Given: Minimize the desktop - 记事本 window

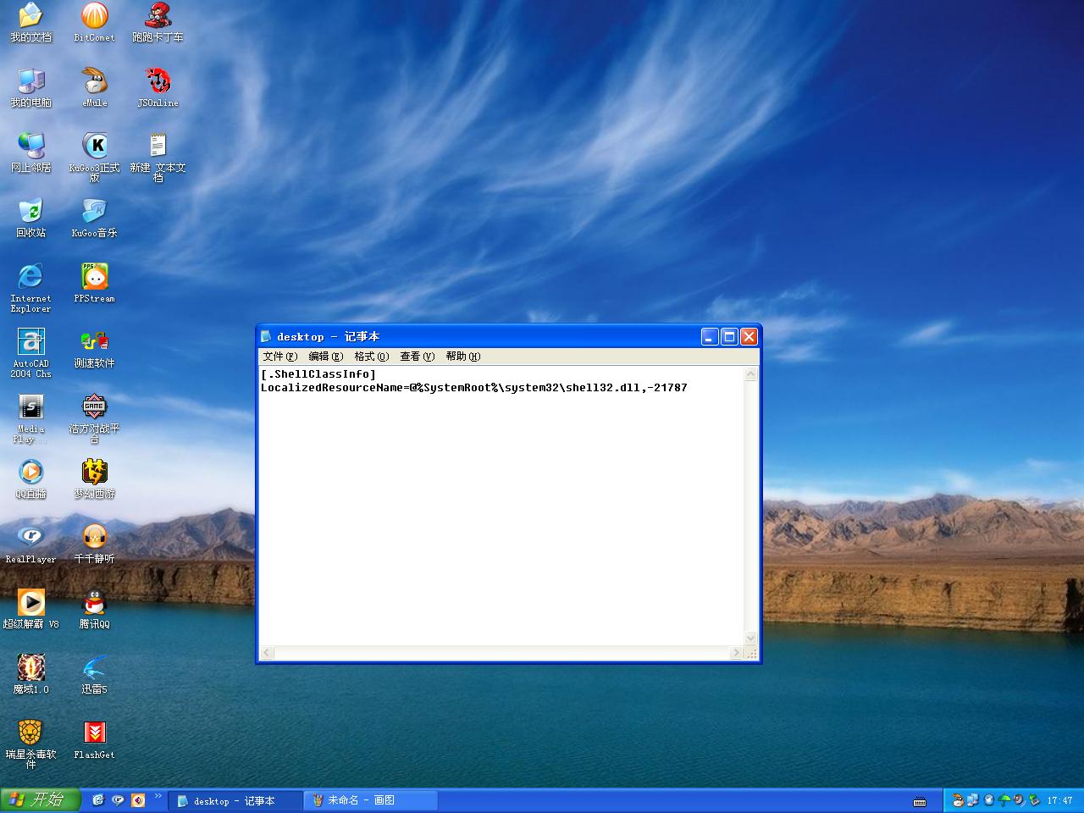Looking at the screenshot, I should coord(711,337).
